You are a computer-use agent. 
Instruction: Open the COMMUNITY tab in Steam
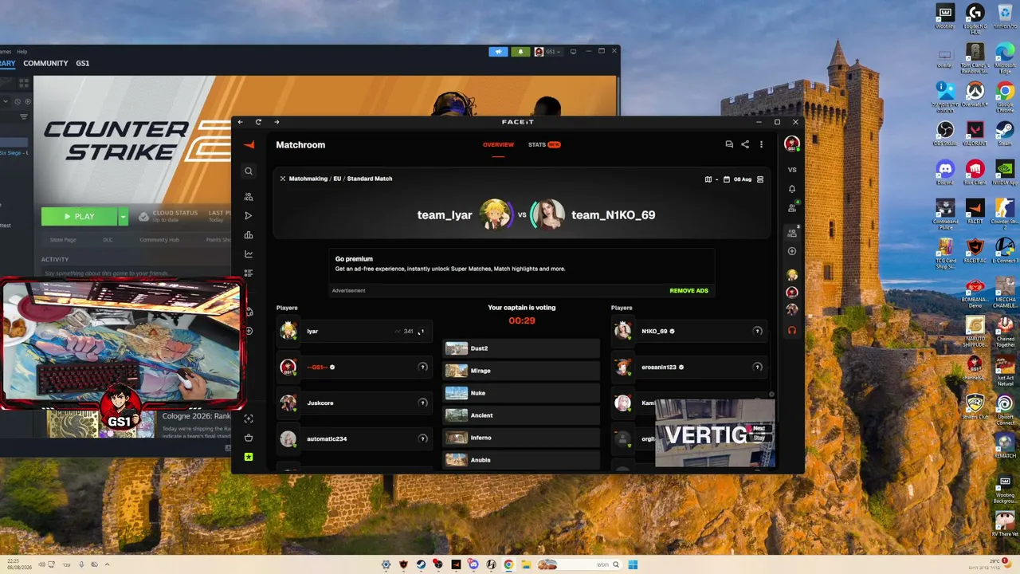(45, 63)
